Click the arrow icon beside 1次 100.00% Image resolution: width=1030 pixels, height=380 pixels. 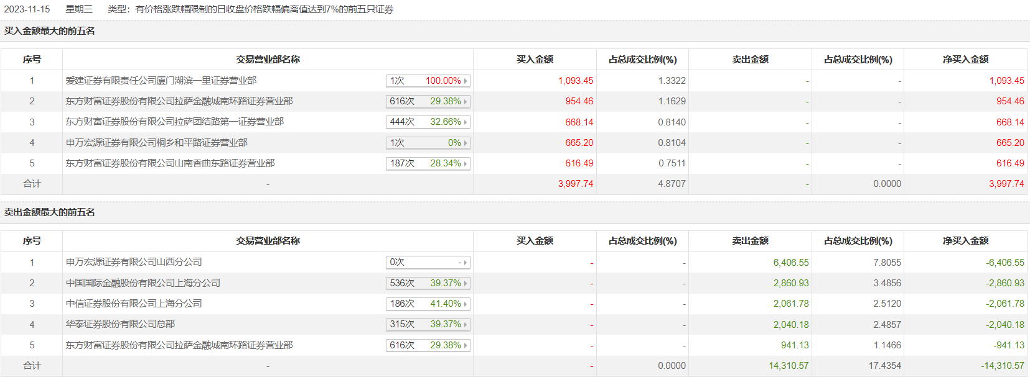[x=466, y=81]
